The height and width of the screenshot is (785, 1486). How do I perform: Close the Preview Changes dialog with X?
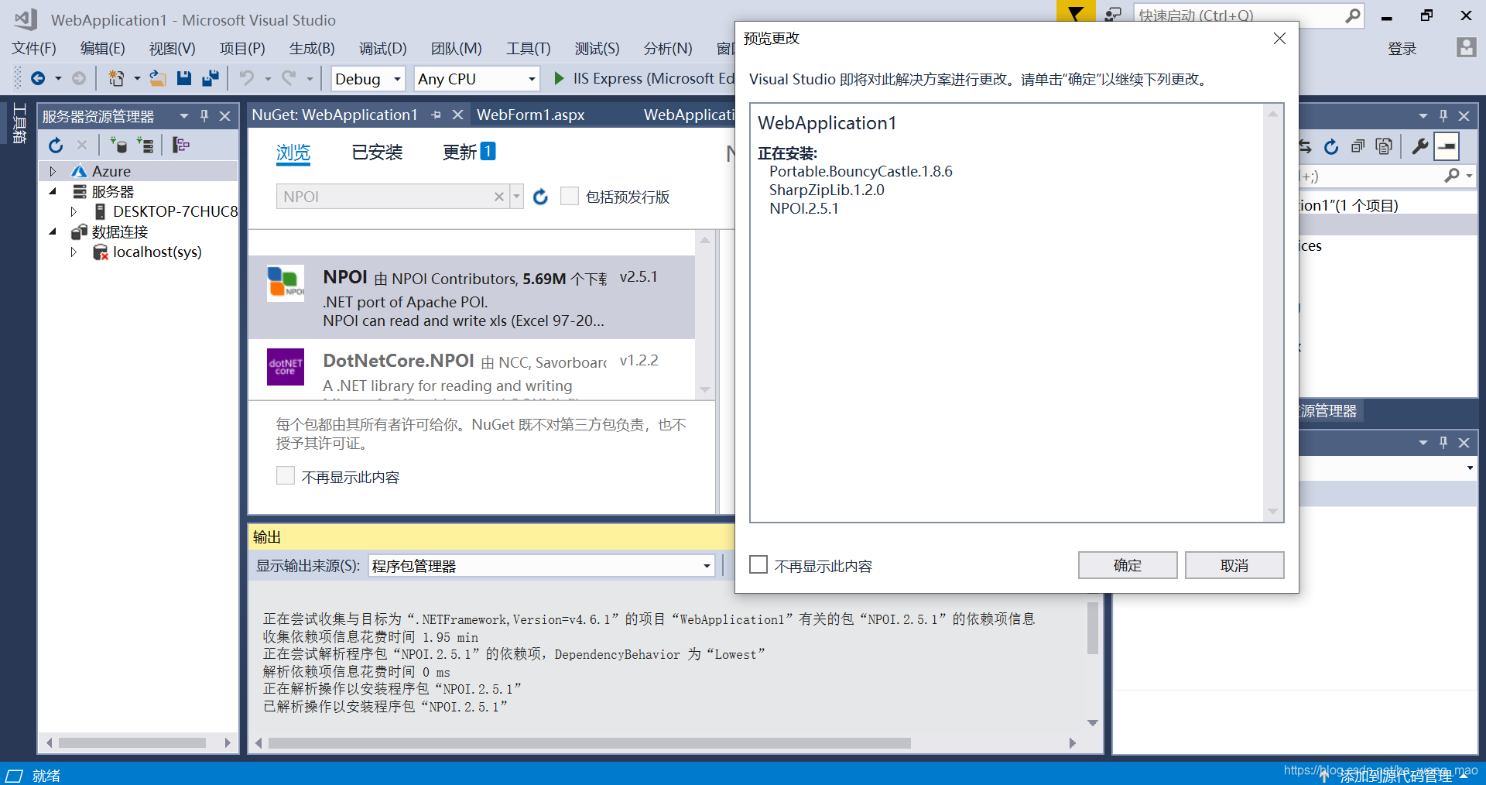[1279, 38]
